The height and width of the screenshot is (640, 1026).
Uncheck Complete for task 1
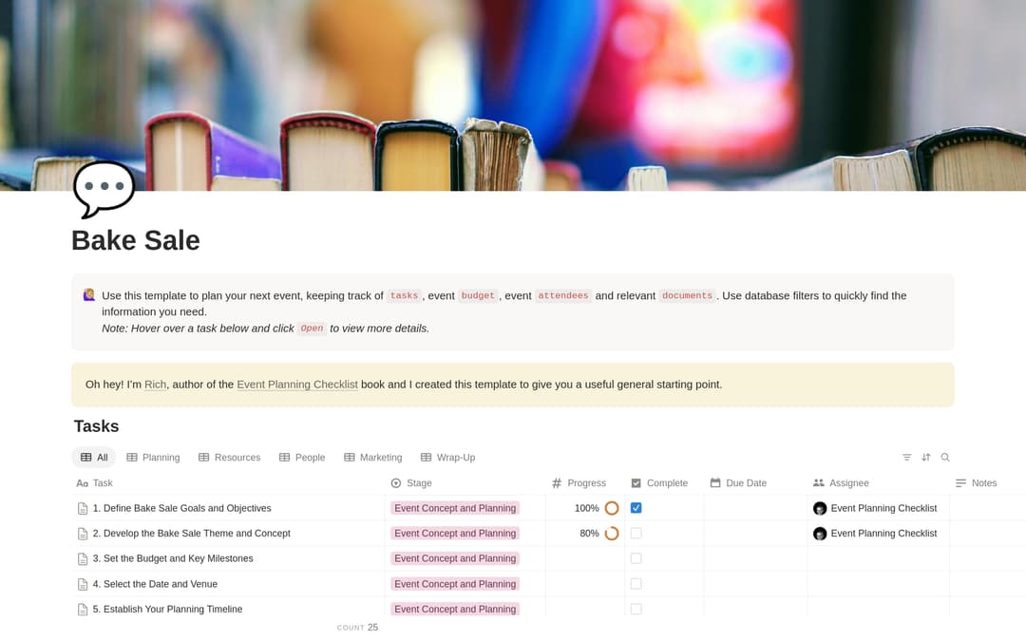pyautogui.click(x=636, y=508)
